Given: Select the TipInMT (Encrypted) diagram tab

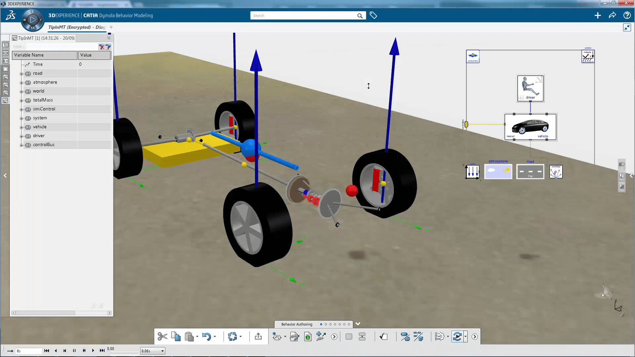Looking at the screenshot, I should [x=77, y=27].
